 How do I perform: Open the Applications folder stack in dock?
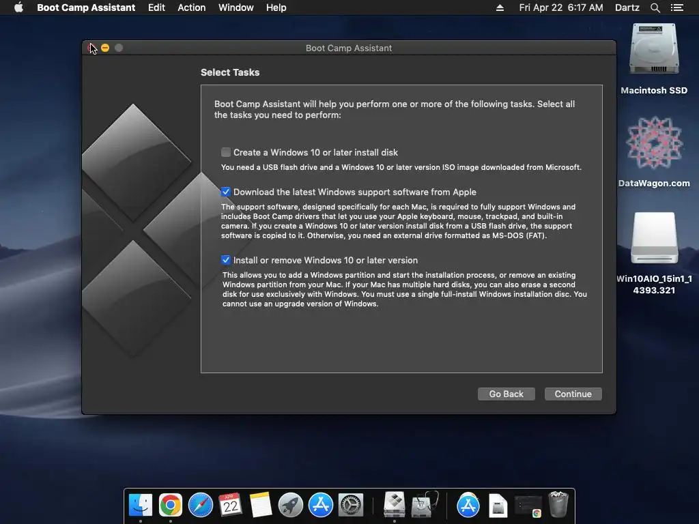point(468,505)
